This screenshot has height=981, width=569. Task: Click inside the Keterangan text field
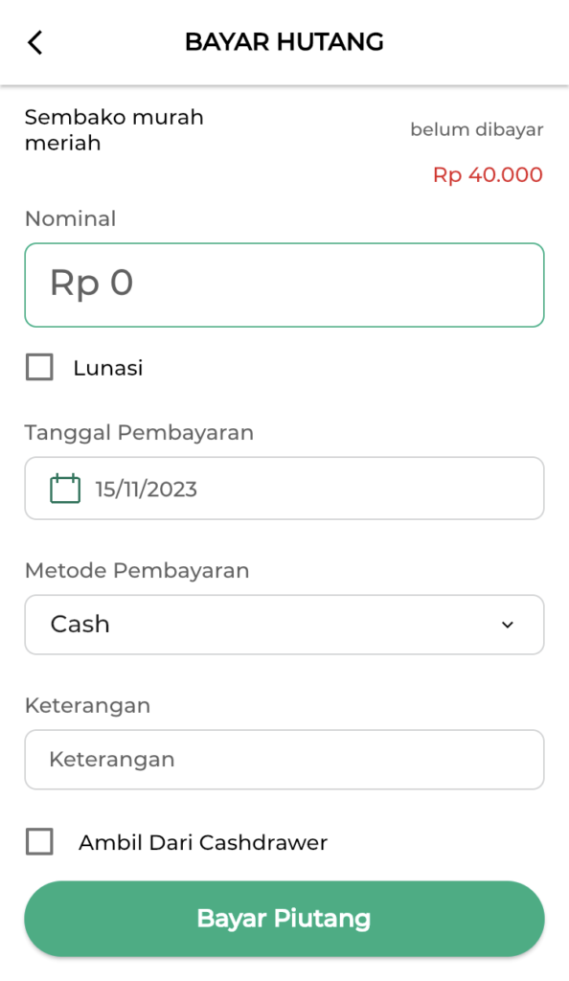coord(284,759)
